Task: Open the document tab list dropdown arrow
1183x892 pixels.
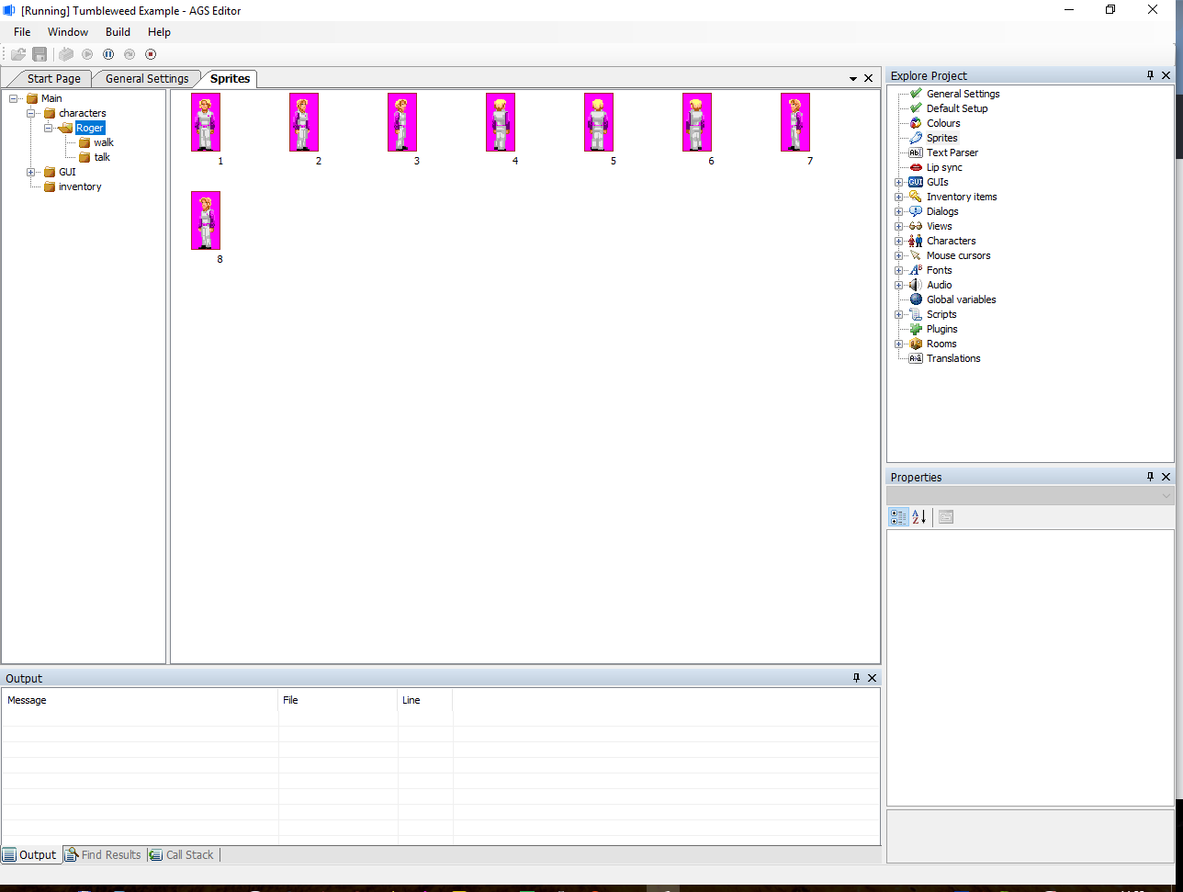Action: (x=853, y=79)
